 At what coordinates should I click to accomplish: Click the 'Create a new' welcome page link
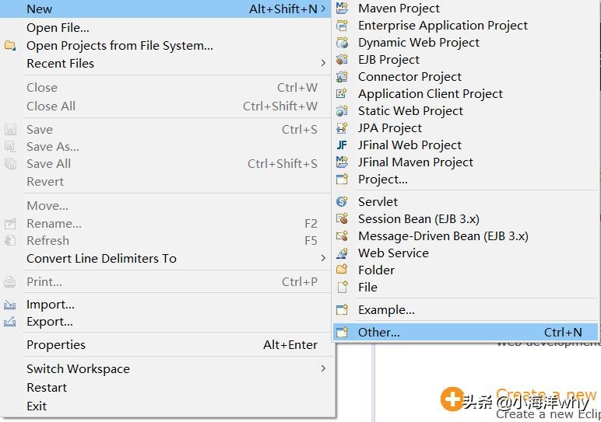pos(546,394)
